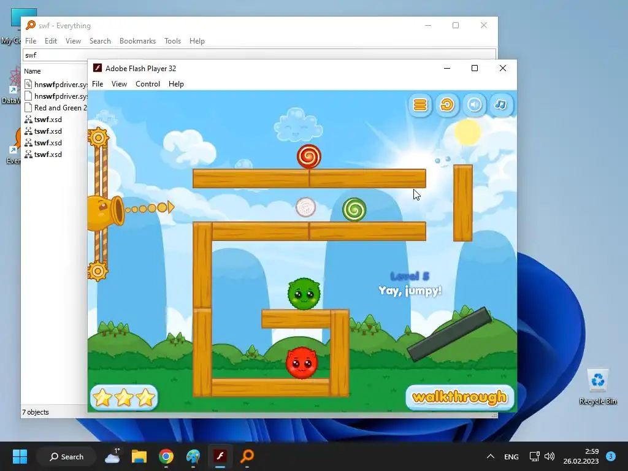Open the Flash Player Control menu
The image size is (628, 471).
click(x=148, y=83)
